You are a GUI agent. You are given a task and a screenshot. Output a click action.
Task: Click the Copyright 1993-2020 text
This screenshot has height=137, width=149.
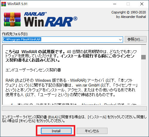click(129, 12)
